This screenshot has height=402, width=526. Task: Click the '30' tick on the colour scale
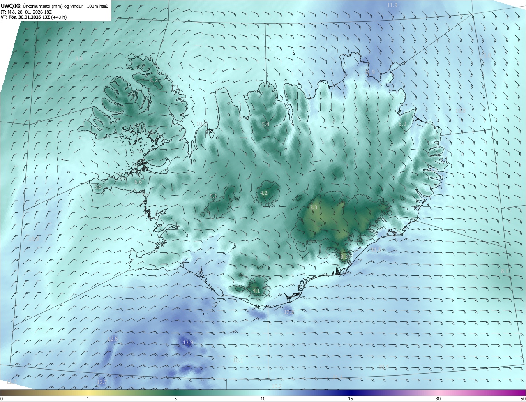[438, 399]
